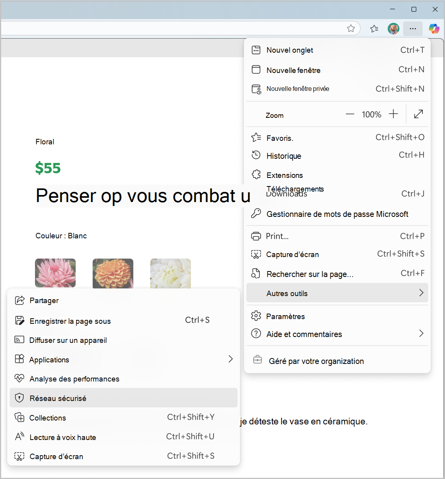Click the Extensions puzzle icon
The image size is (445, 479).
click(x=256, y=174)
